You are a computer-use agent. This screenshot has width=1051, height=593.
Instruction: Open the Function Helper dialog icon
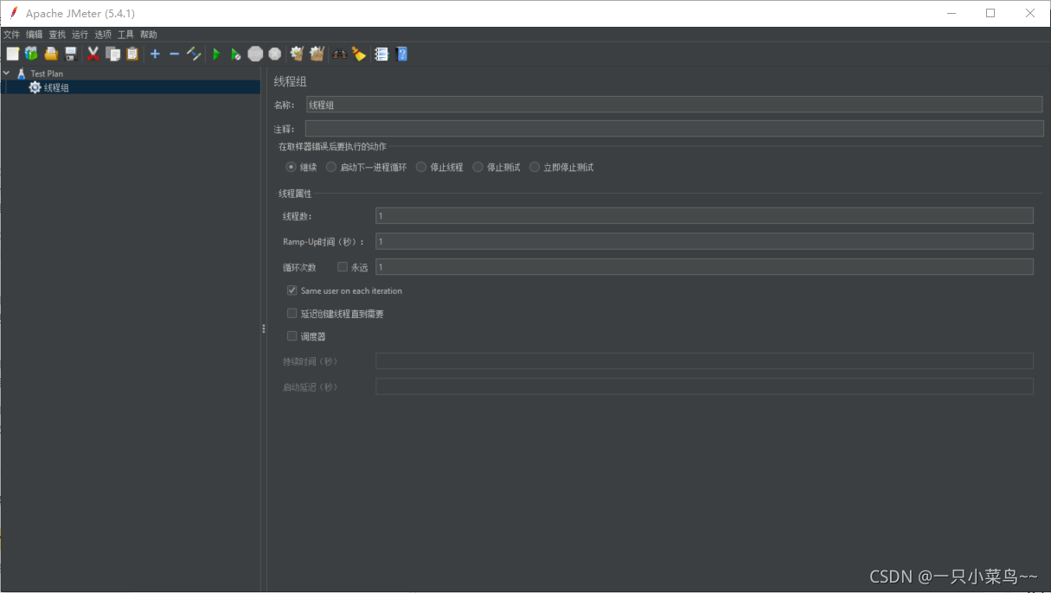(x=381, y=54)
